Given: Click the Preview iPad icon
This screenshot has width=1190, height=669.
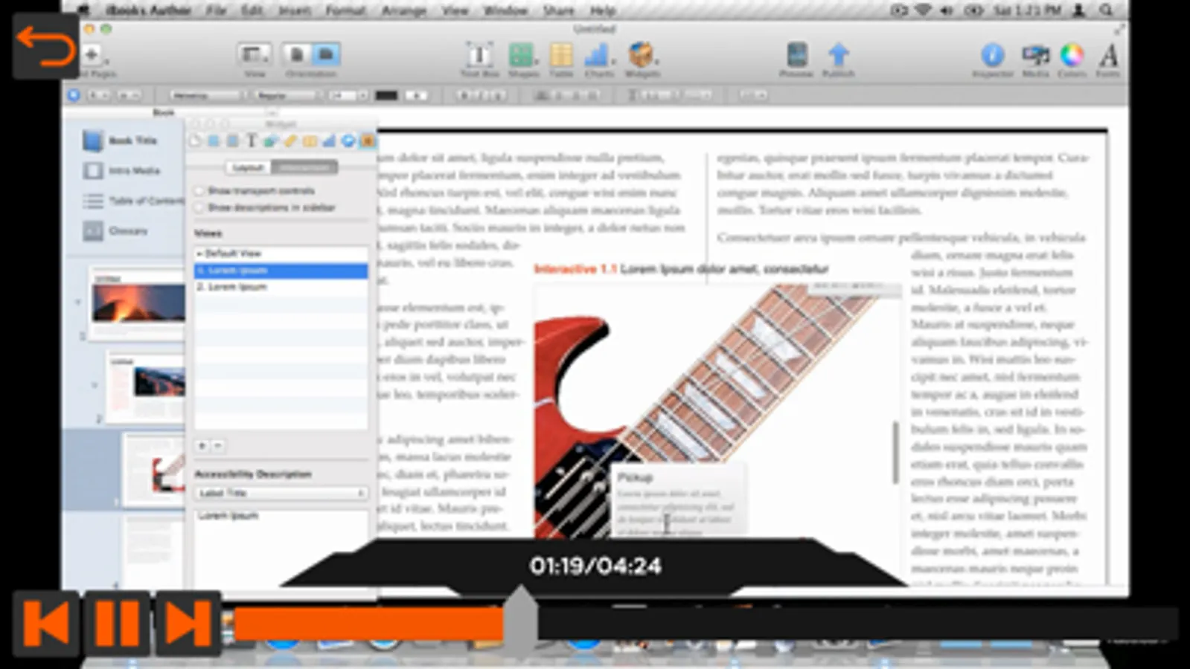Looking at the screenshot, I should click(796, 55).
